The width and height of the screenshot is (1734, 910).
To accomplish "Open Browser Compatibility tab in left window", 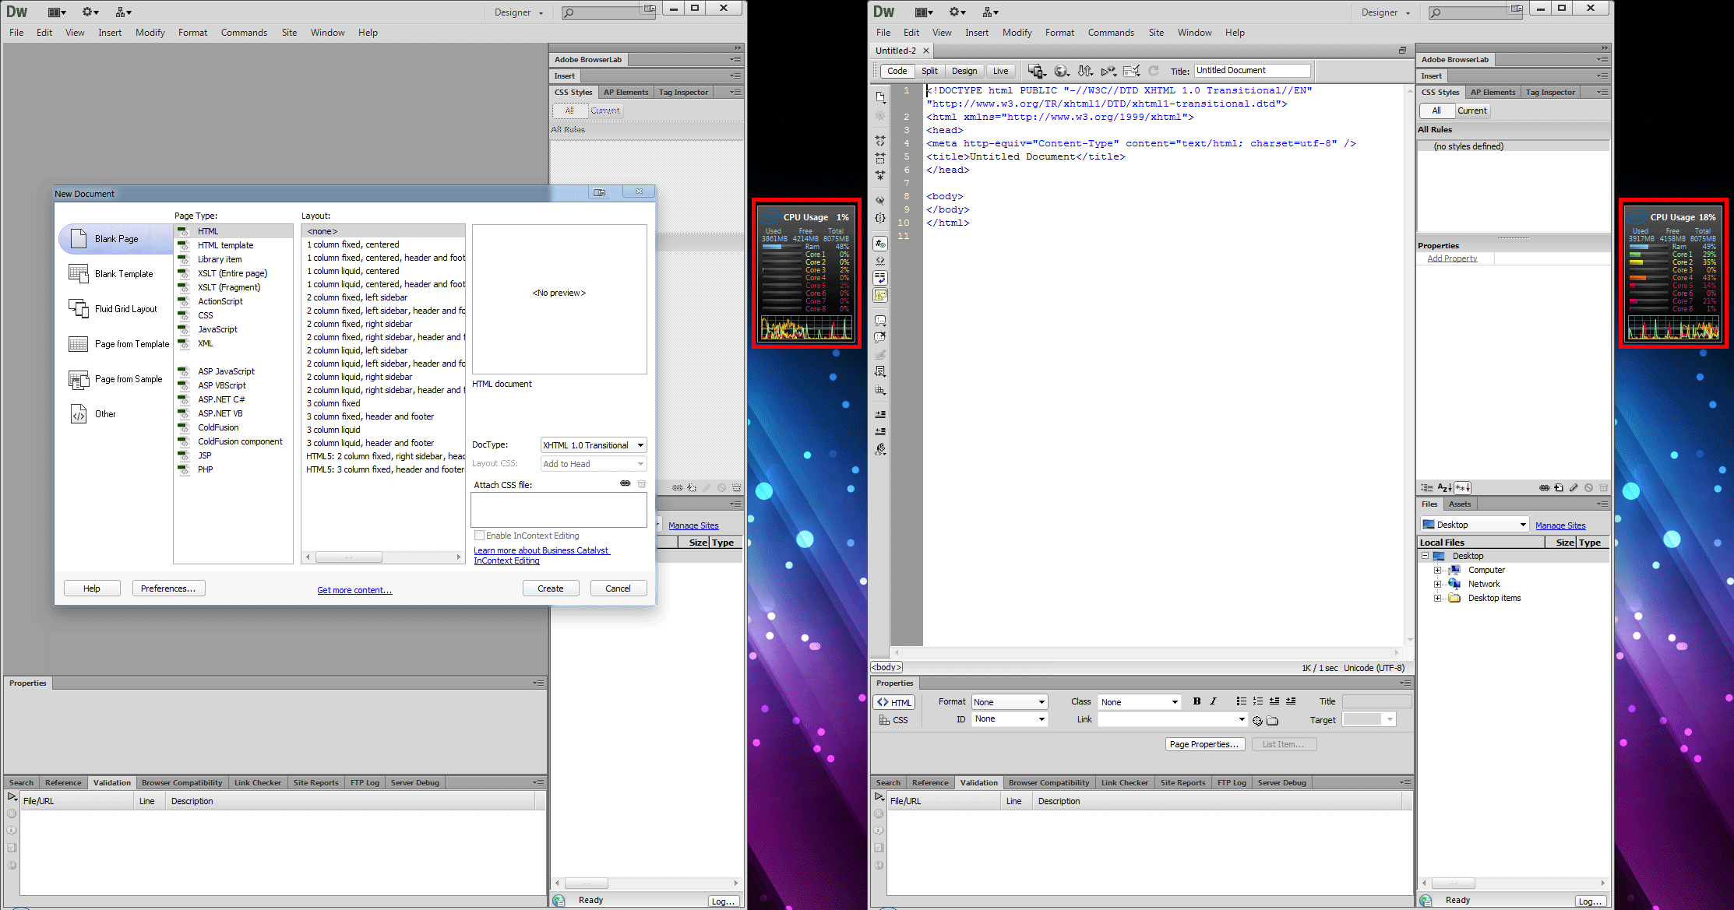I will [x=182, y=783].
